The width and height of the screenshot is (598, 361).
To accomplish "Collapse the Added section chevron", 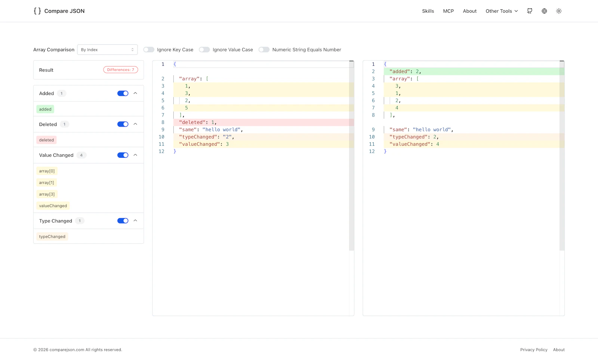I will (x=135, y=93).
